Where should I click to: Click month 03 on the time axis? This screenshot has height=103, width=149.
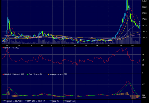point(63,46)
